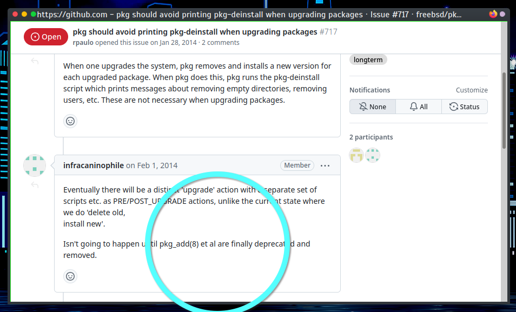This screenshot has width=516, height=312.
Task: Click the red Open issue status badge
Action: pos(46,37)
